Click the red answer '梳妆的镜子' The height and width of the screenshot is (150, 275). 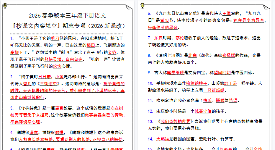pyautogui.click(x=197, y=83)
